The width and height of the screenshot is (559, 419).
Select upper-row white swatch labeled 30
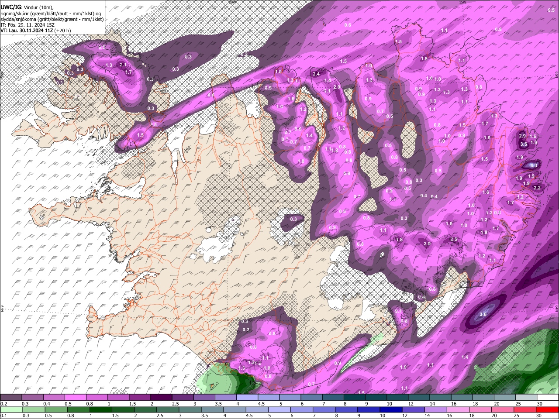click(548, 398)
